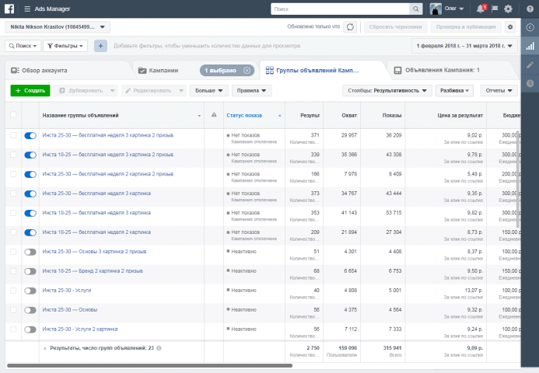
Task: Open the date range dropdown 1 февраля – 31 марта
Action: click(x=464, y=46)
